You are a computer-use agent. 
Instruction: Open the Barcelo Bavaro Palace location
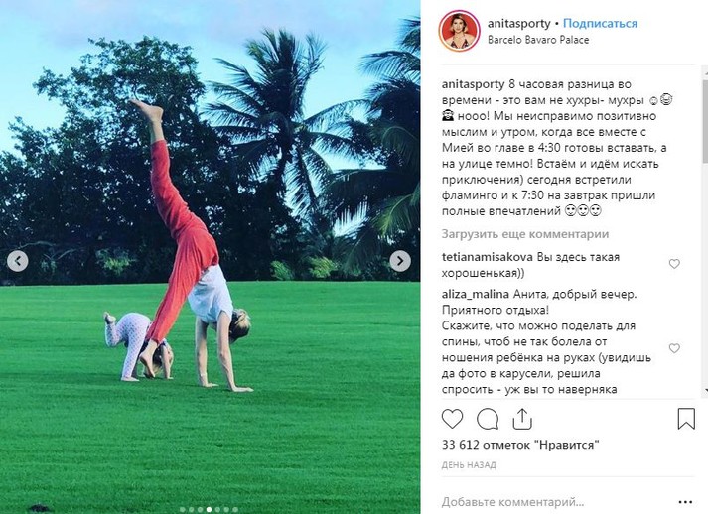click(x=538, y=40)
